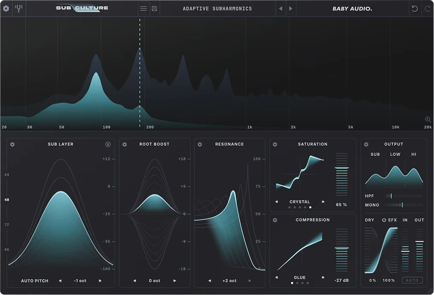Screen dimensions: 434x295
Task: Click the Saturation amount slider handle
Action: tap(342, 168)
